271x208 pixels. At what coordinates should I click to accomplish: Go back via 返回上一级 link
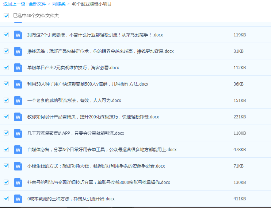pos(14,4)
